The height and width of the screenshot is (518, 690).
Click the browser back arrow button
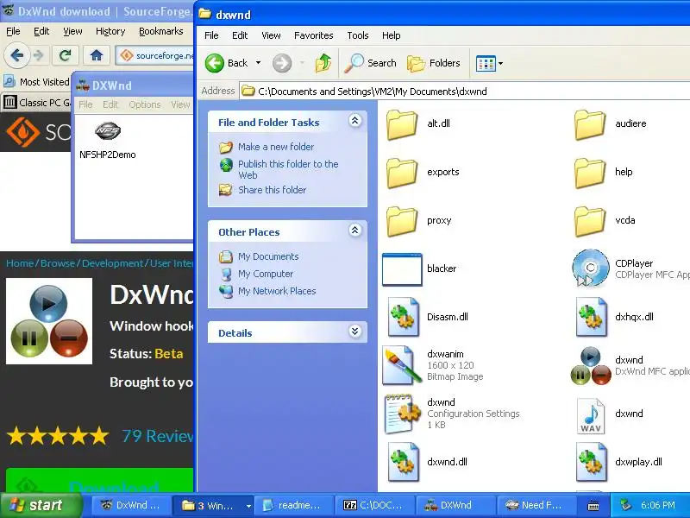pyautogui.click(x=17, y=55)
